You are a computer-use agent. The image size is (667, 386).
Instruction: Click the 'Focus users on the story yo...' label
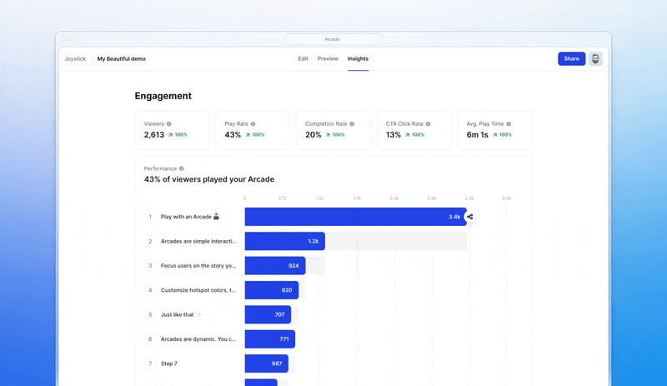(x=198, y=266)
